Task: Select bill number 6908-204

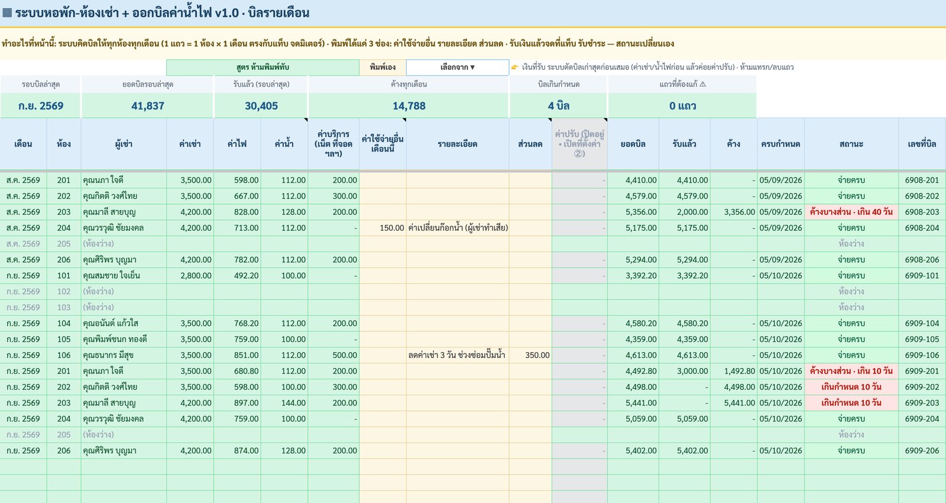Action: click(x=922, y=228)
